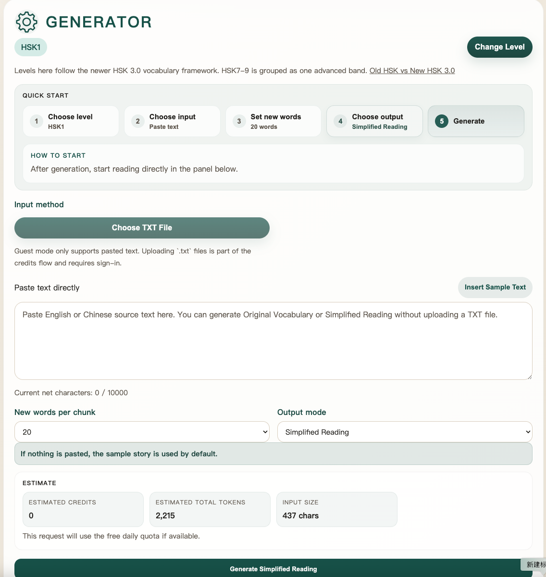Open the Old HSK vs New HSK 3.0 link
The height and width of the screenshot is (577, 546).
point(412,71)
